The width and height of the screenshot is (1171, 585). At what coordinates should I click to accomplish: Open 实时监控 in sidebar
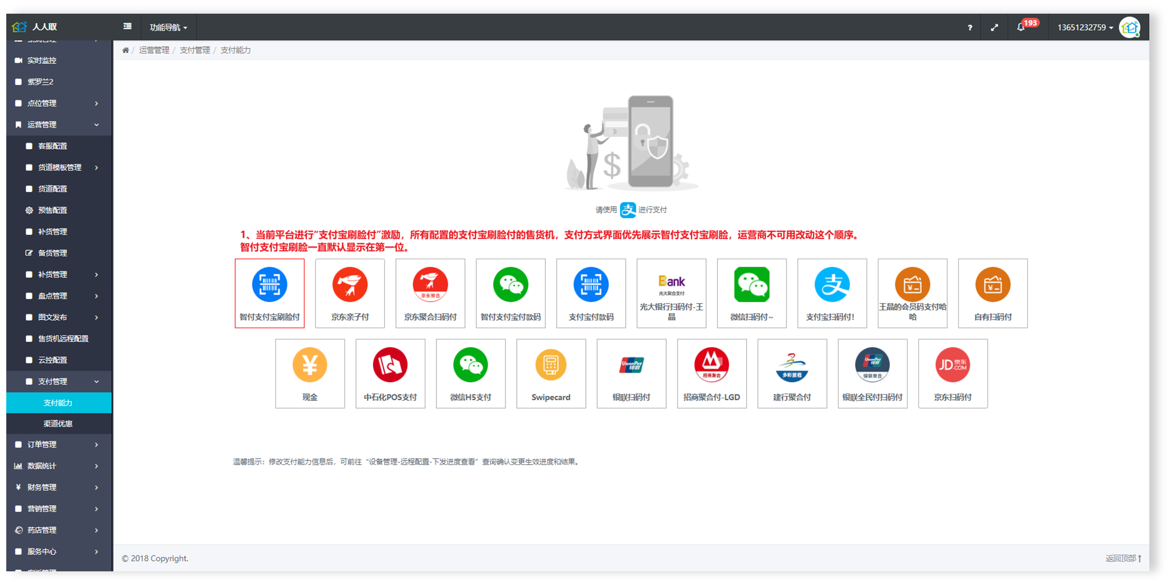pyautogui.click(x=59, y=60)
